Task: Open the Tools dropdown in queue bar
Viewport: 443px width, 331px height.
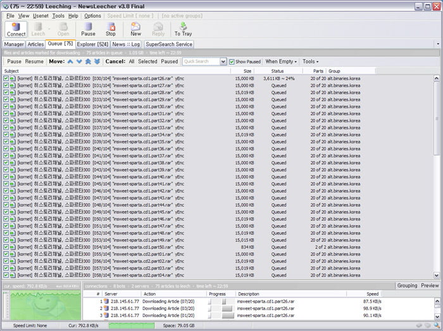Action: 311,62
